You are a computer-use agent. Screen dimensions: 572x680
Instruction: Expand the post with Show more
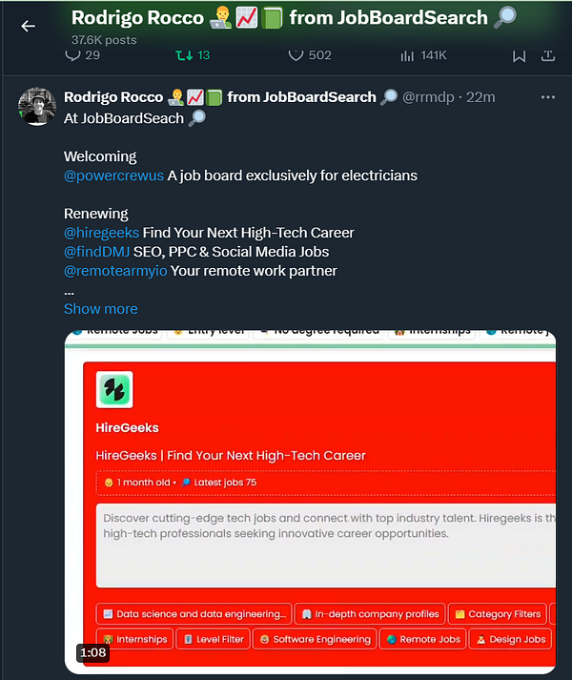click(101, 309)
